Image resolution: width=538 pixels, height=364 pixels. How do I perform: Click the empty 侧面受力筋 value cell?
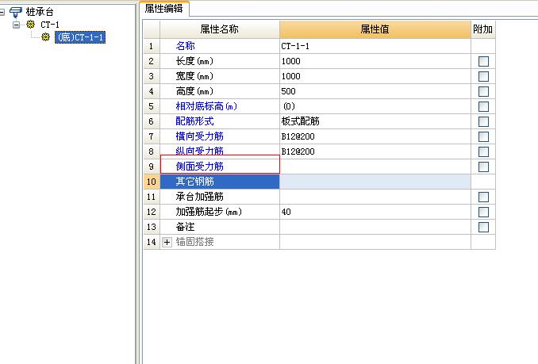[x=375, y=167]
